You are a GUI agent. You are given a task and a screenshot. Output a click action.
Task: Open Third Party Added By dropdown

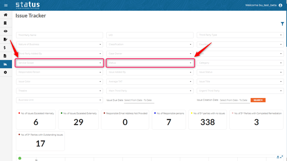(60, 54)
